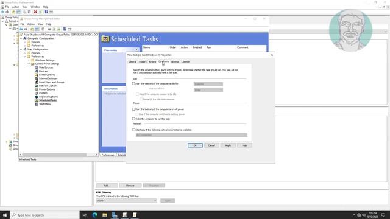
Task: Click Name column header in Scheduled Tasks list
Action: [146, 47]
